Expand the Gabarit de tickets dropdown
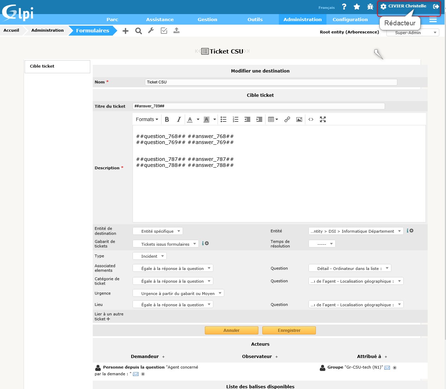446x389 pixels. [165, 244]
